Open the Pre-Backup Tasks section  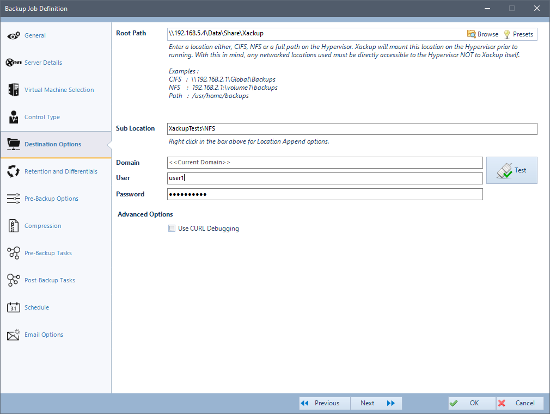click(x=56, y=253)
